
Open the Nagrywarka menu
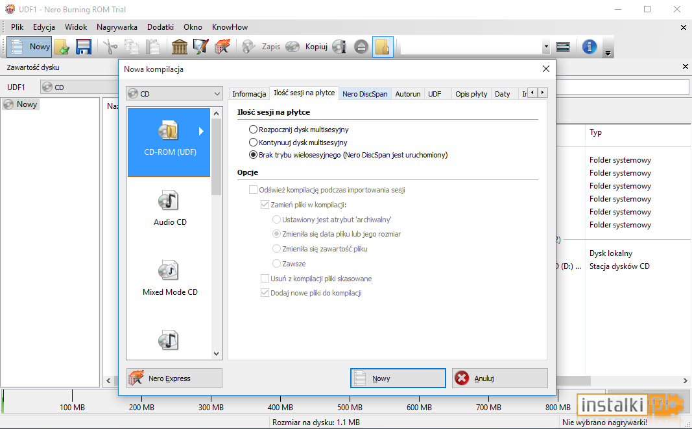(117, 27)
